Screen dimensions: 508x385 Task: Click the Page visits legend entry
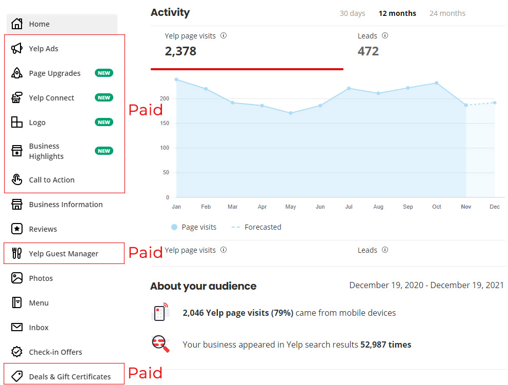point(194,227)
